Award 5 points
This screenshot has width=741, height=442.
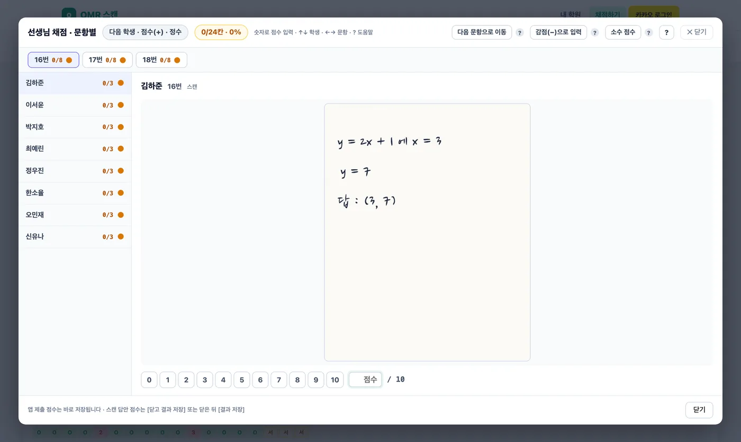click(x=242, y=380)
